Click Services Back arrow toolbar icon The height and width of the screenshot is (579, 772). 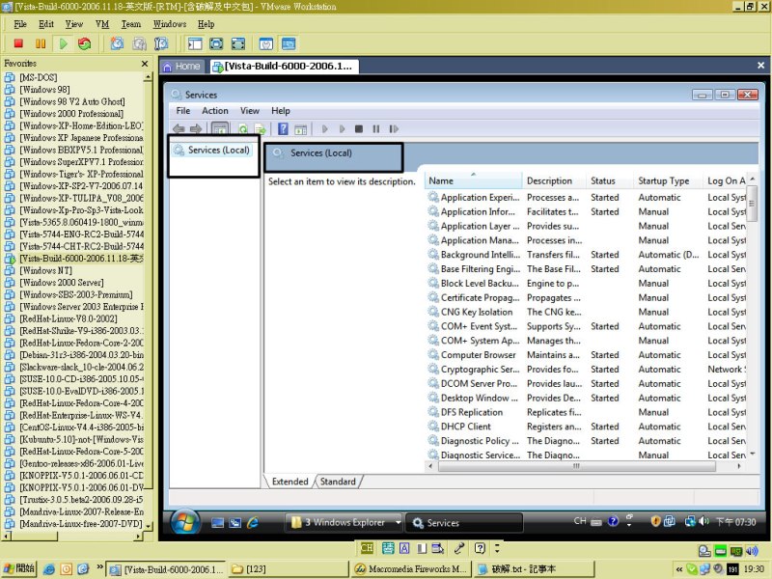(179, 129)
